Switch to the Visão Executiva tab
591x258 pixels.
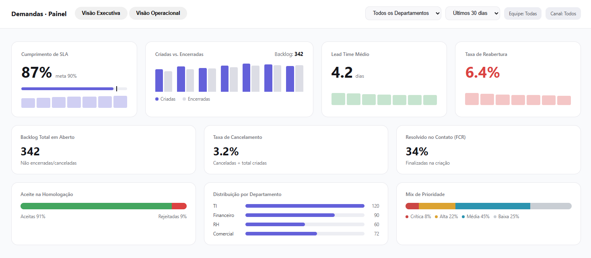click(x=101, y=13)
